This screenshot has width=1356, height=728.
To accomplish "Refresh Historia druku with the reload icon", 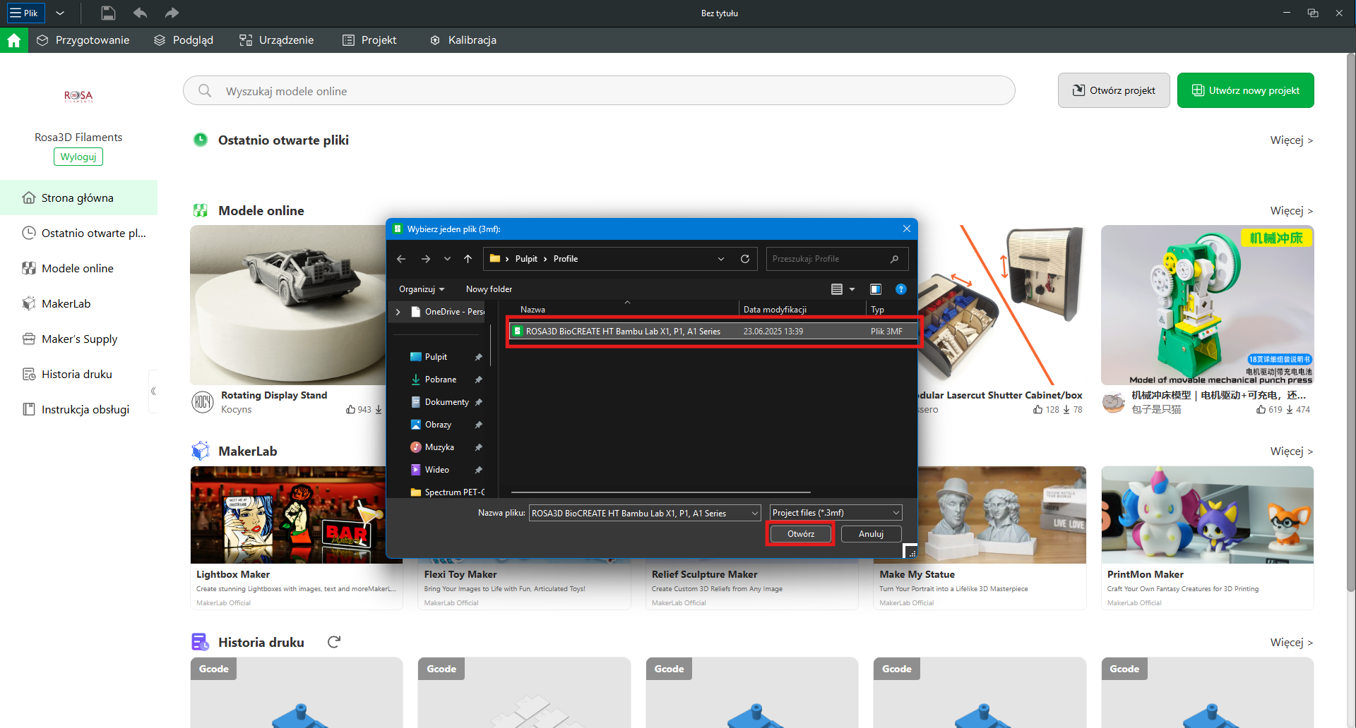I will click(x=334, y=642).
